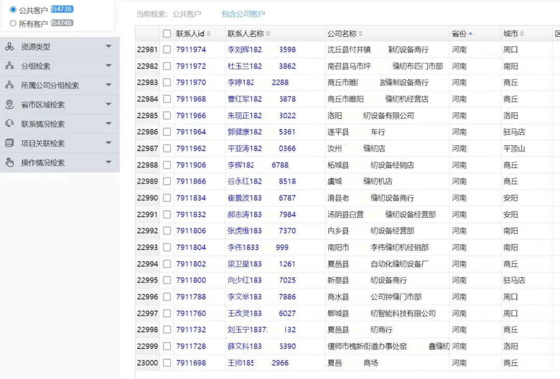Click the 项目关联检索 list icon

9,143
